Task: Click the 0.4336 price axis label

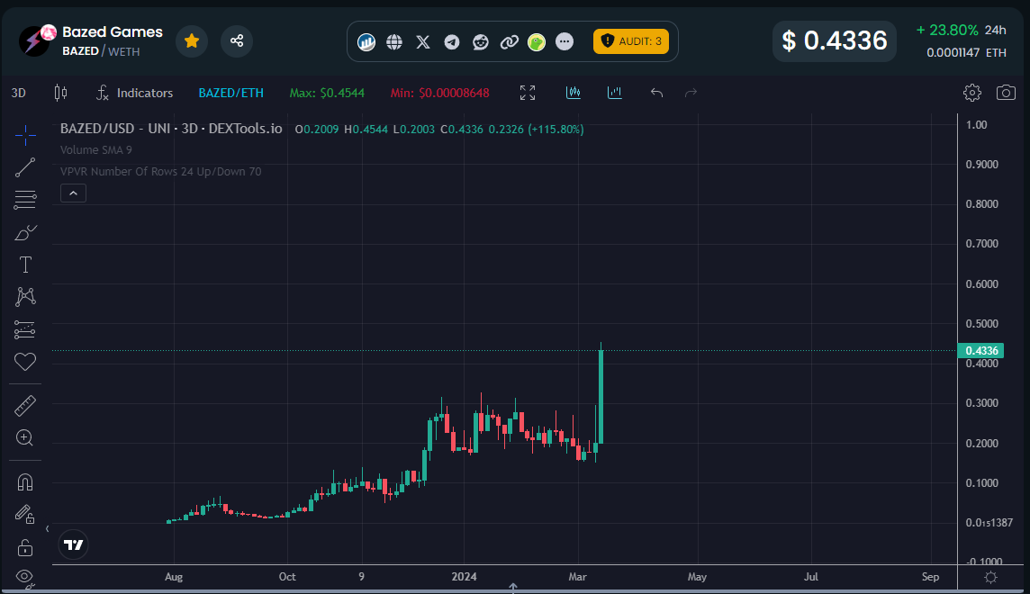Action: (x=981, y=350)
